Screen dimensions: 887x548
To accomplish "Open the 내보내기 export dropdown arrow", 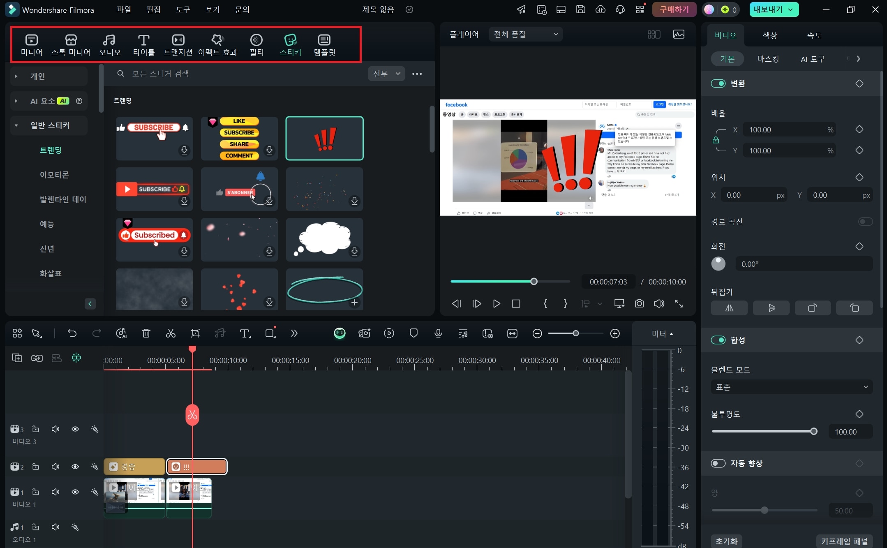I will [x=790, y=9].
